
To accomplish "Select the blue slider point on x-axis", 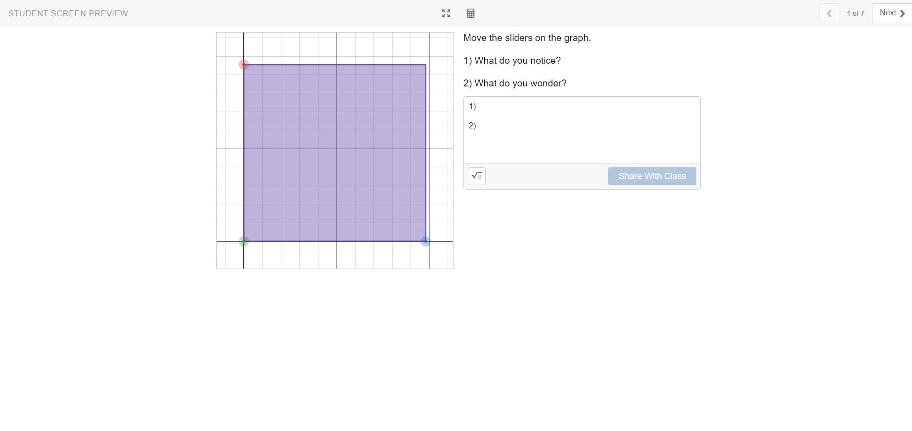I will click(x=425, y=241).
